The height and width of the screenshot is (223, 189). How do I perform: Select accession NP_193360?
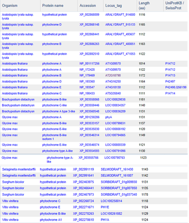click(87, 81)
